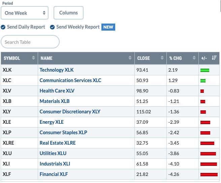The height and width of the screenshot is (183, 221).
Task: Open the Columns selector button
Action: [x=68, y=13]
